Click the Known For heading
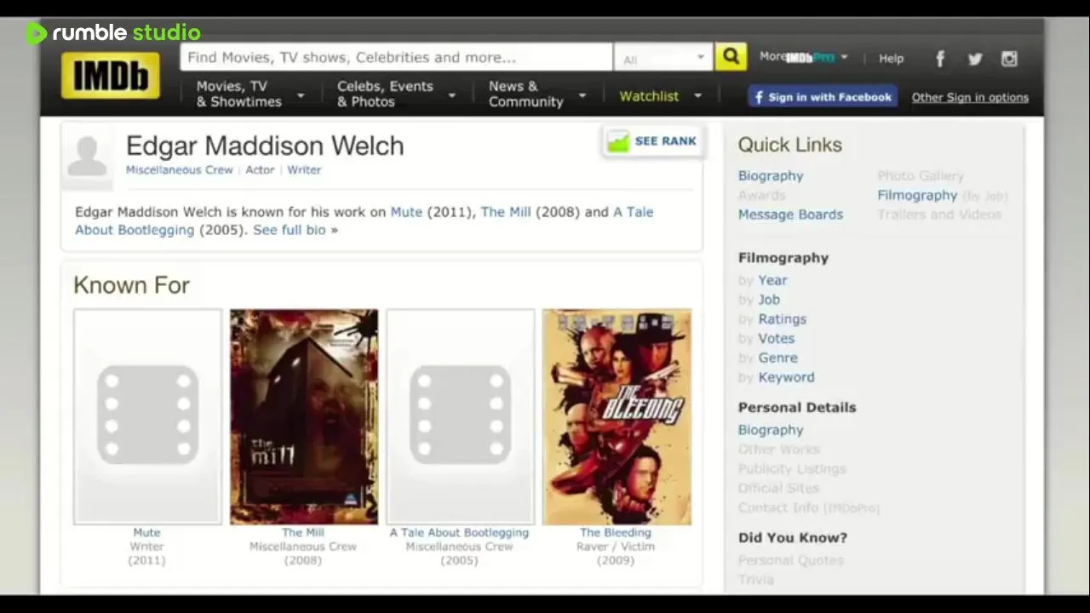 pos(131,285)
